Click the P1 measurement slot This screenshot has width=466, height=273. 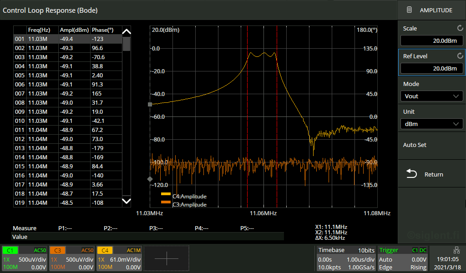(65, 228)
